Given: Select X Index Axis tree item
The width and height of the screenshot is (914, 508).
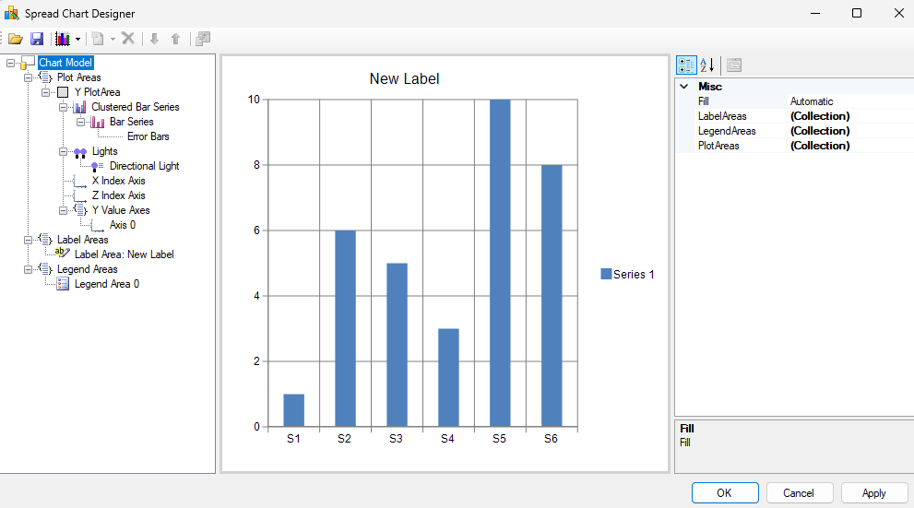Looking at the screenshot, I should point(118,181).
